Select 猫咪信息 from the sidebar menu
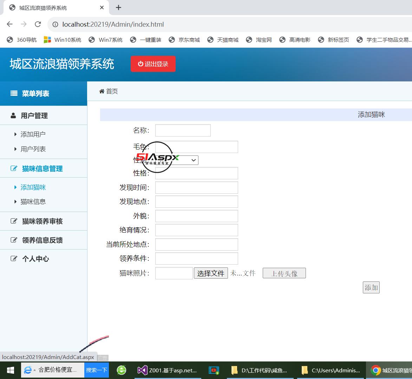 pyautogui.click(x=33, y=201)
